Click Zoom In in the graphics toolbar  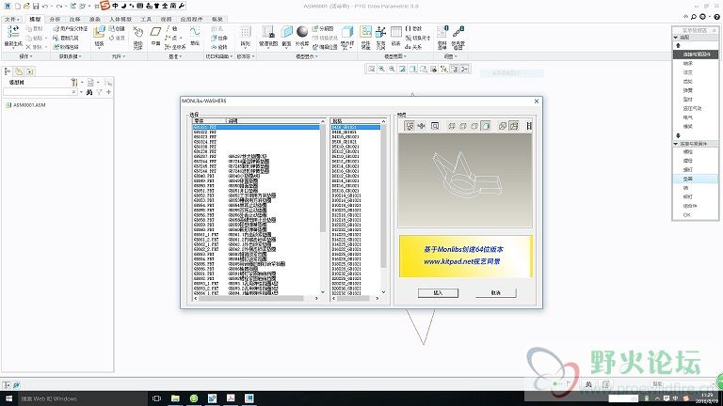point(382,69)
